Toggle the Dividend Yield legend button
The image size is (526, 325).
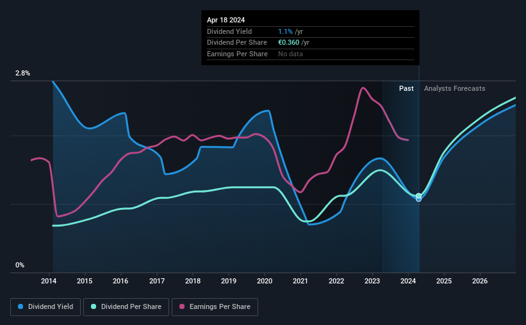pyautogui.click(x=45, y=307)
